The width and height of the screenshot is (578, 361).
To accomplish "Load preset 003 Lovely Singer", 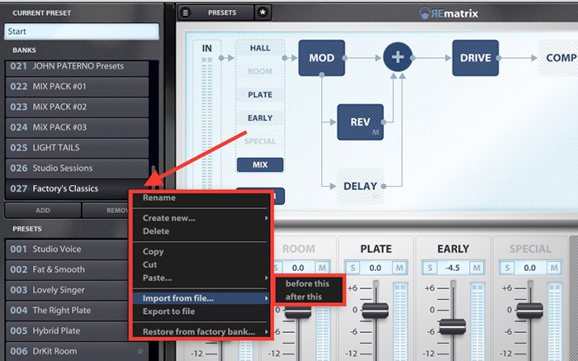I will [x=66, y=290].
